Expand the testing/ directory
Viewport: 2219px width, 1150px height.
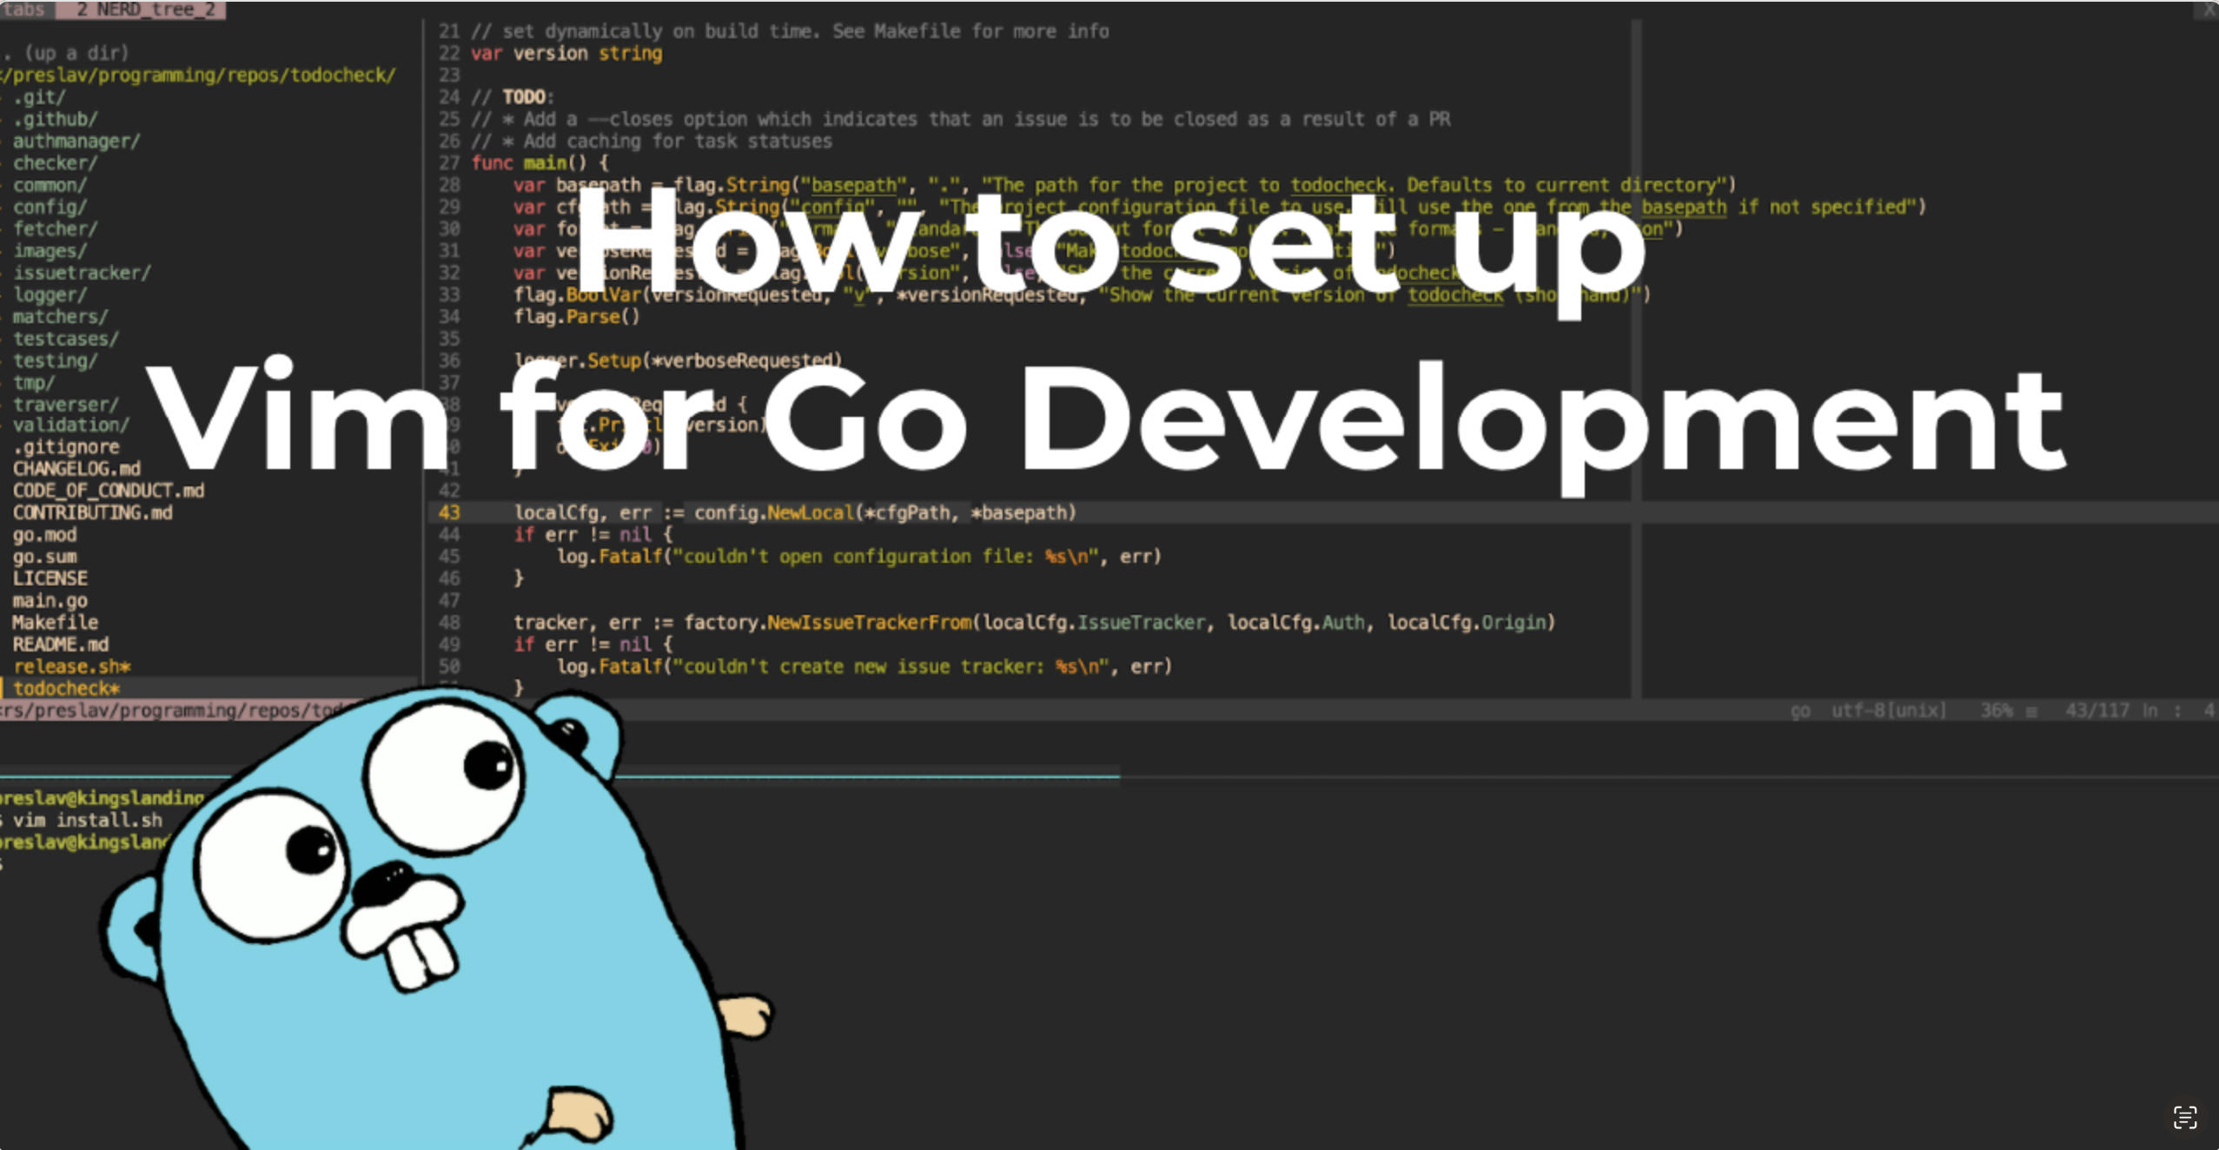(55, 360)
